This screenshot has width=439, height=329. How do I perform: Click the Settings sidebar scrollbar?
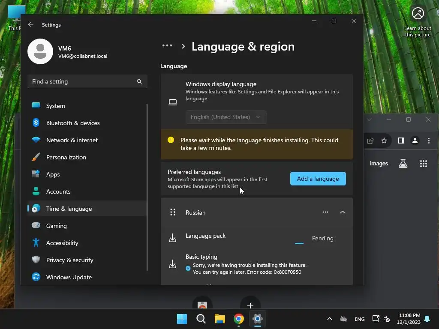pos(147,188)
